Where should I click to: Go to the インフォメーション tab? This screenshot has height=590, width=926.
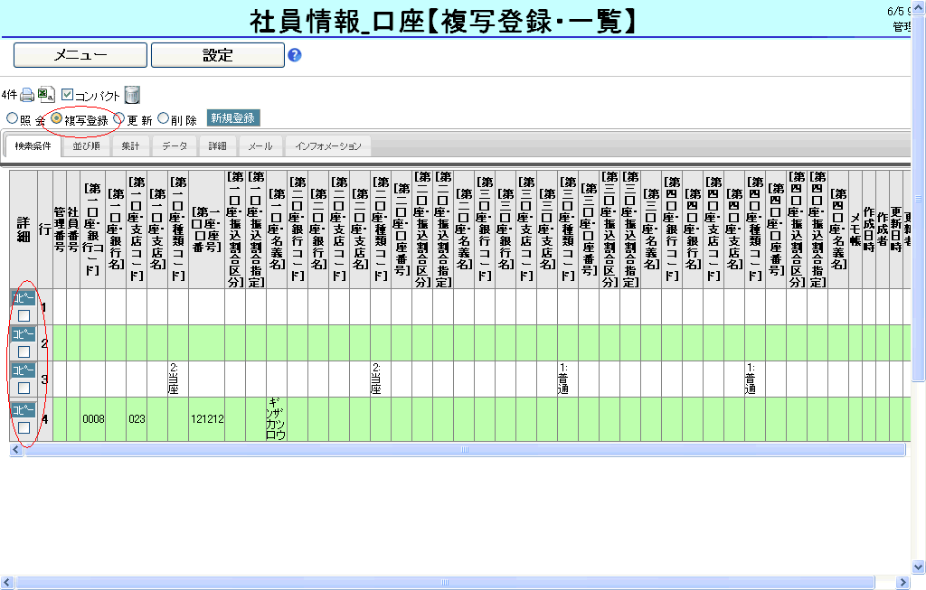pos(327,146)
